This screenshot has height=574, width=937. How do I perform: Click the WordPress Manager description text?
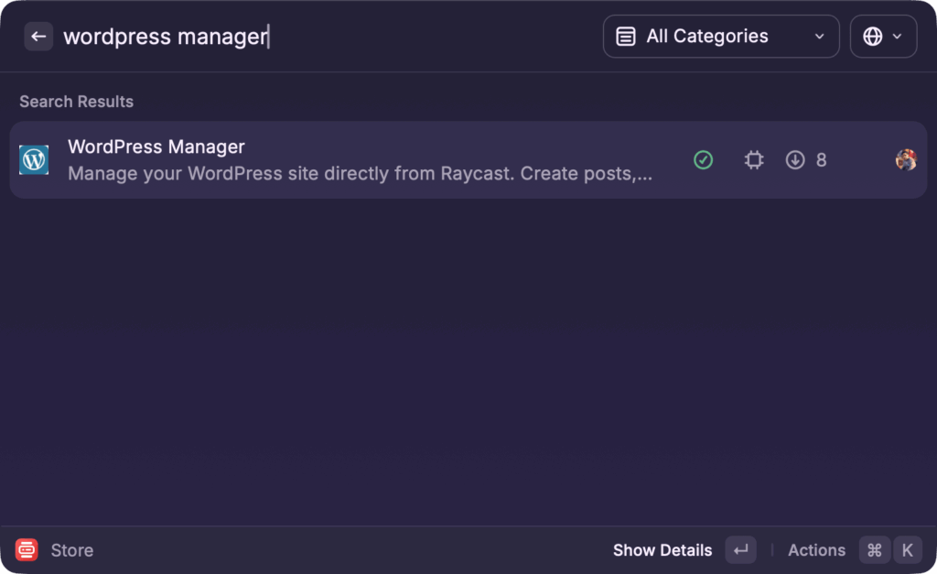click(x=360, y=173)
